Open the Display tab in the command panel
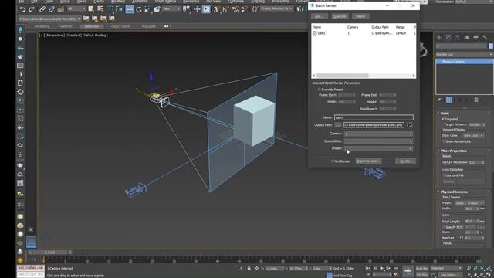494x278 pixels. 475,38
